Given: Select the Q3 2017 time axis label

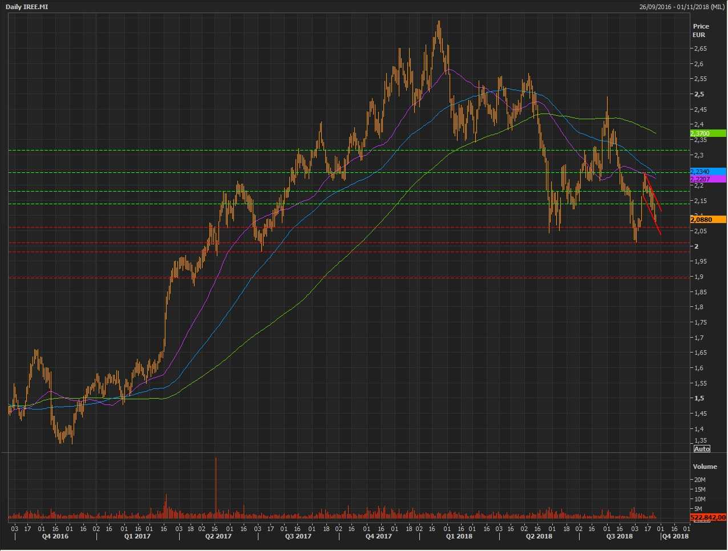Looking at the screenshot, I should [x=298, y=536].
